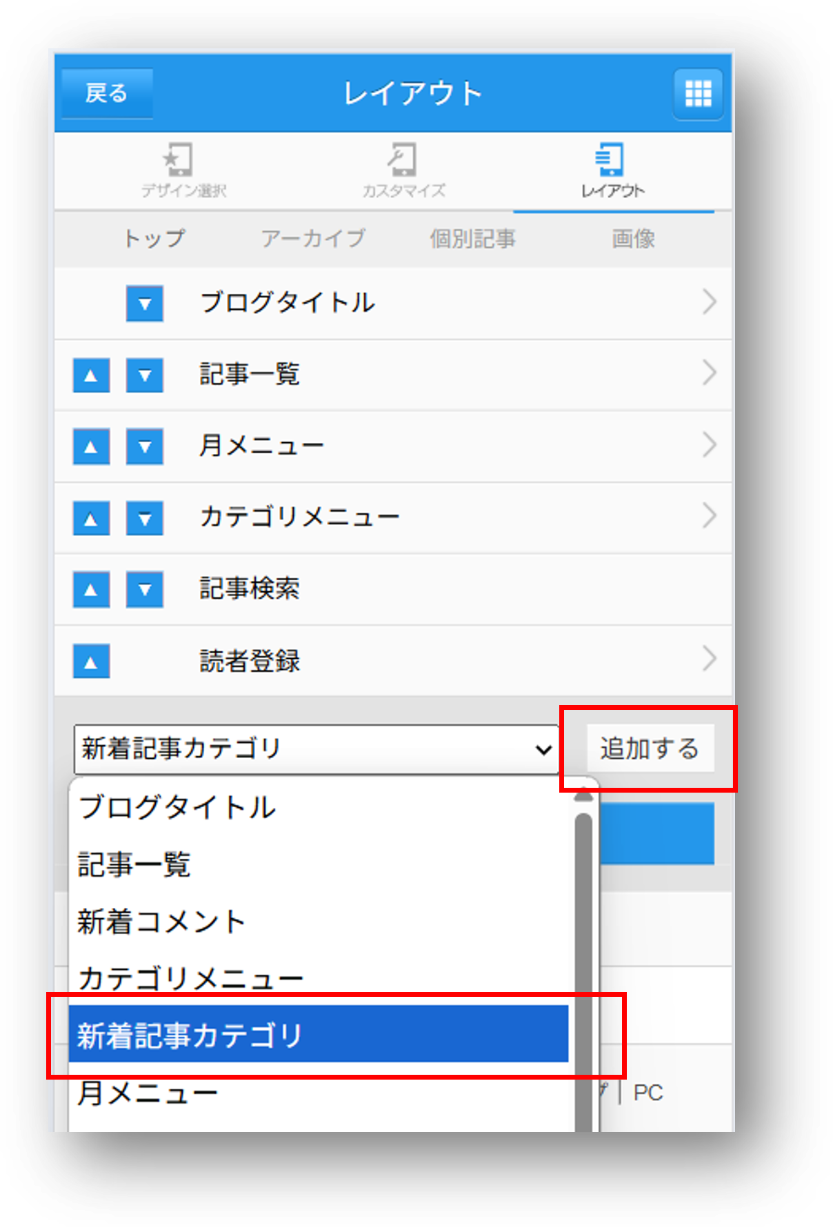Image resolution: width=833 pixels, height=1230 pixels.
Task: Open the 新着記事カテゴリ dropdown
Action: pos(316,749)
